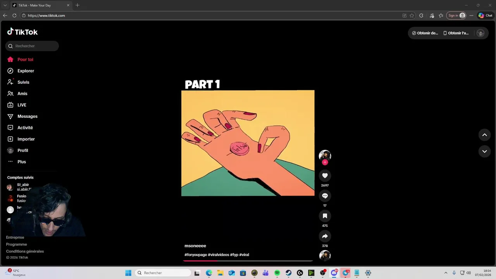Like the video with heart icon
This screenshot has width=496, height=279.
[x=325, y=176]
